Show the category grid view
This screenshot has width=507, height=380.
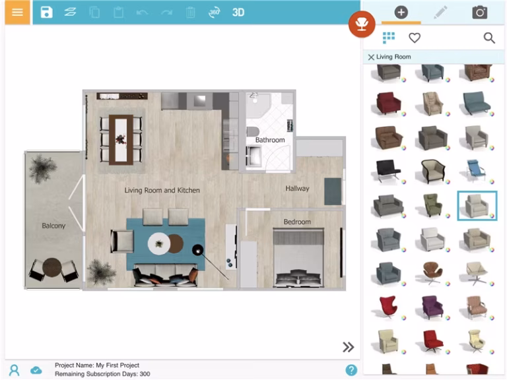pyautogui.click(x=389, y=38)
